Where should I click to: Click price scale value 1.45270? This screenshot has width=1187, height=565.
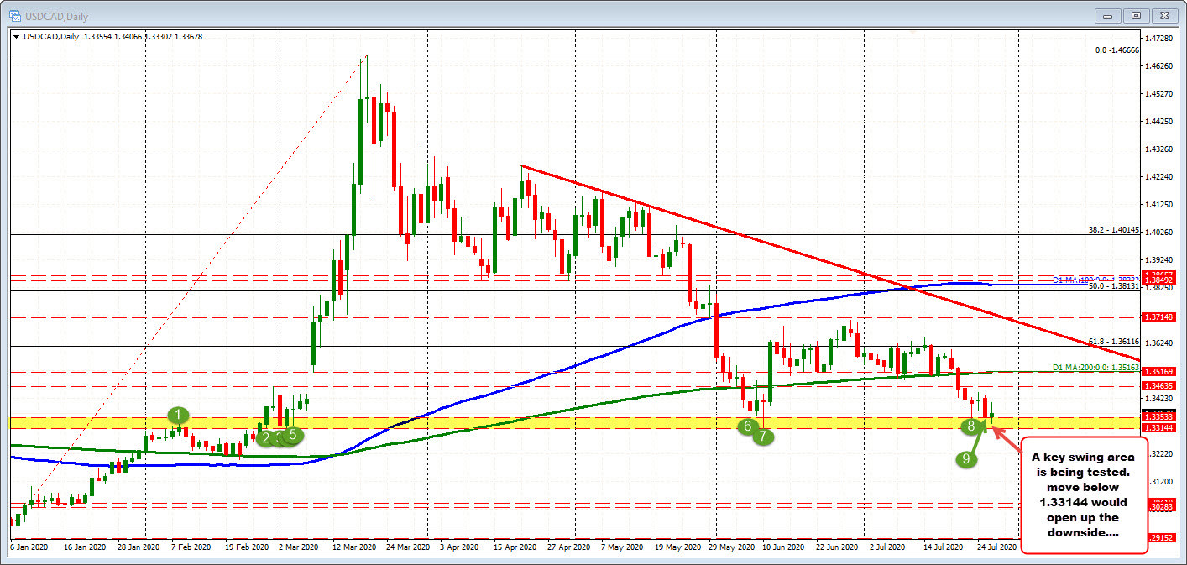pyautogui.click(x=1159, y=93)
